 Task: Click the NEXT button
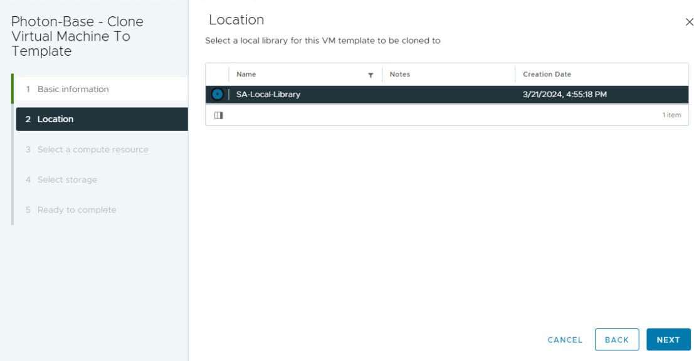click(x=668, y=340)
